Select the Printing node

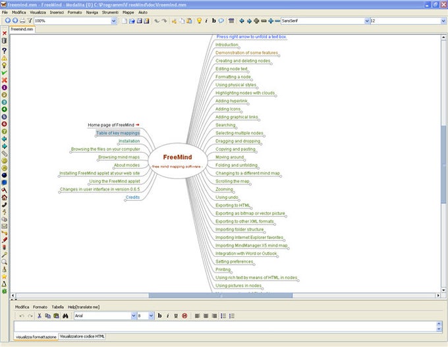pos(223,269)
